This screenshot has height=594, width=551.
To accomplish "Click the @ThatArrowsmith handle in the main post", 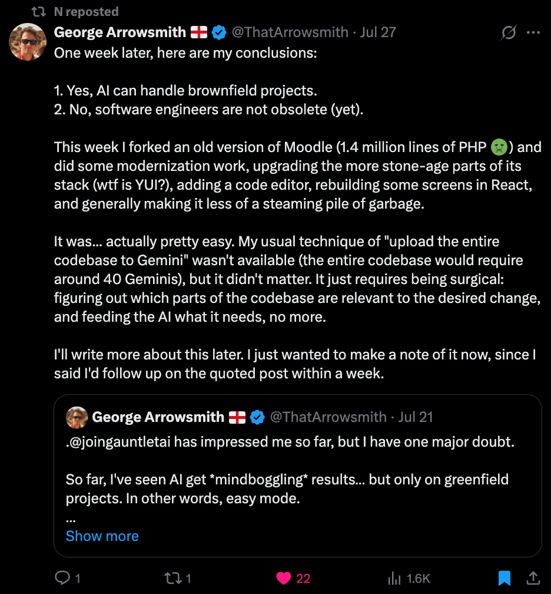I will [x=290, y=32].
